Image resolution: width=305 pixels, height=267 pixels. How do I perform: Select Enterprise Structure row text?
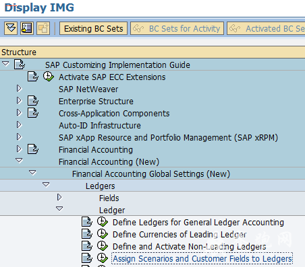point(96,102)
